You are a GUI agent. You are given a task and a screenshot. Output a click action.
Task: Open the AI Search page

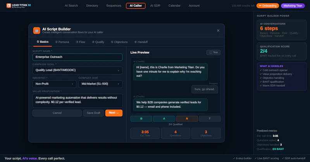click(71, 6)
